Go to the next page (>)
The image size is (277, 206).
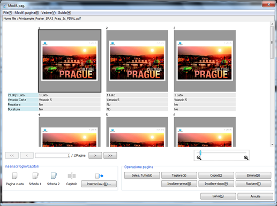click(x=95, y=156)
